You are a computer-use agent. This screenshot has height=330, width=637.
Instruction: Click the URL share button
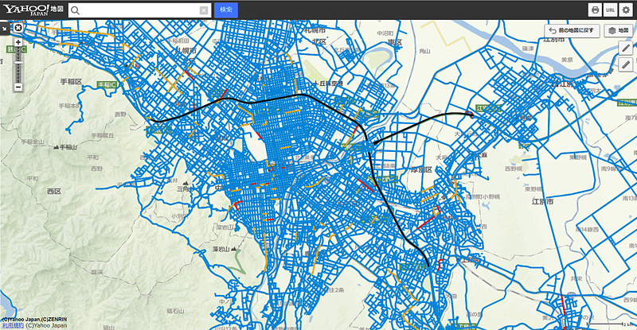(610, 10)
